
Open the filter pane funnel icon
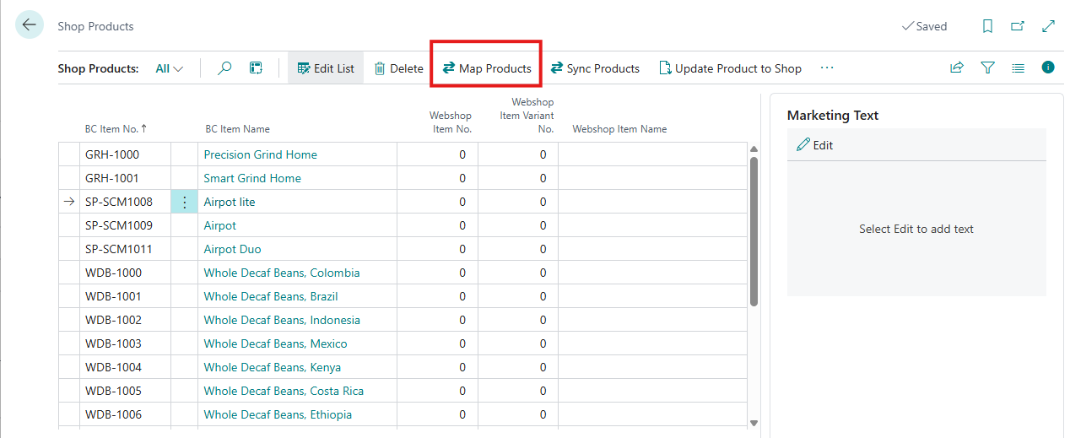(987, 68)
